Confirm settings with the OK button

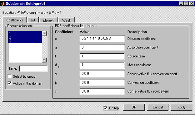coord(134,107)
